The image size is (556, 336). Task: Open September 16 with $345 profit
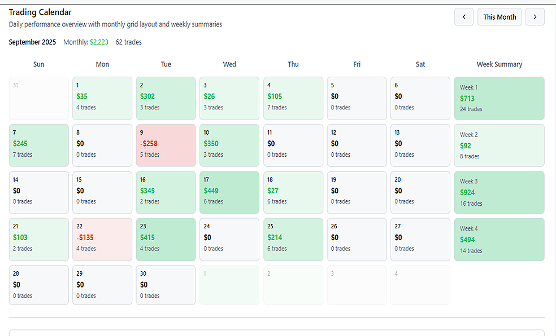pos(166,193)
